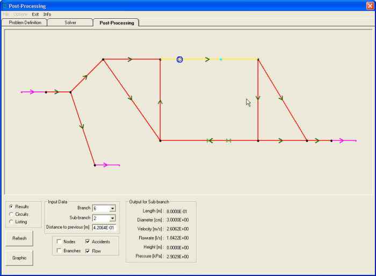Click the Distance to previous input field
376x276 pixels.
104,228
